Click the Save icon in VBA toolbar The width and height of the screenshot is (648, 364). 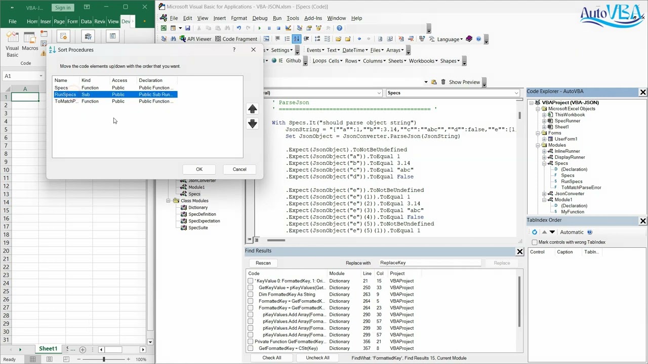(x=187, y=28)
